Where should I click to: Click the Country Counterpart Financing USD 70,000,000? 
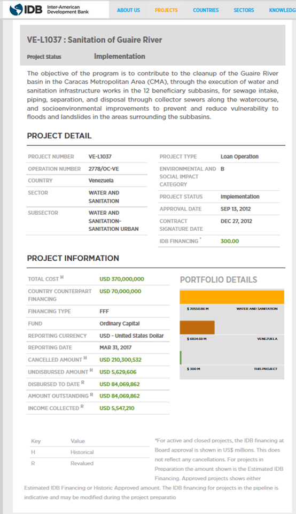120,291
